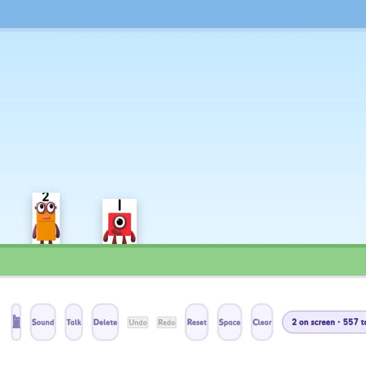The width and height of the screenshot is (366, 366).
Task: Select the Space button
Action: [229, 322]
